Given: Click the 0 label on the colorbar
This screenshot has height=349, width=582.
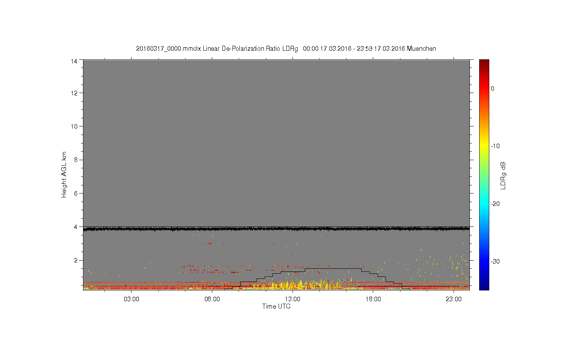Looking at the screenshot, I should 493,88.
